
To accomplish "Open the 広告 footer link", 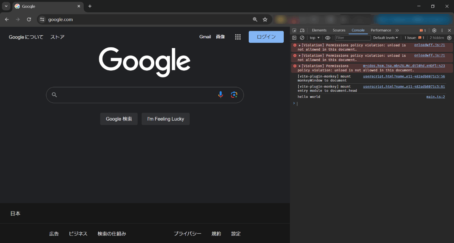I will (54, 234).
